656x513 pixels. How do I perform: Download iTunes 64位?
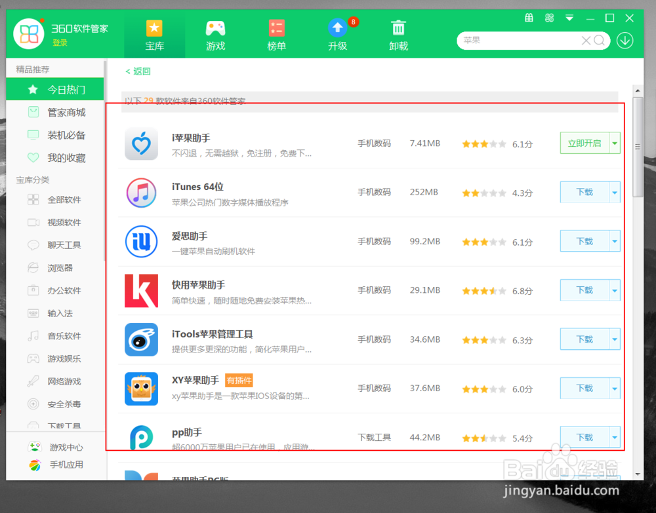coord(584,192)
